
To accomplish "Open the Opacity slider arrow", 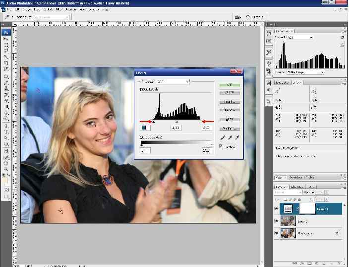I will pos(326,192).
